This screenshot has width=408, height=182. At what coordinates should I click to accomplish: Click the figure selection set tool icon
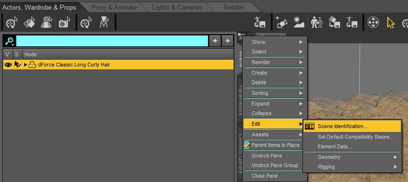pyautogui.click(x=47, y=23)
